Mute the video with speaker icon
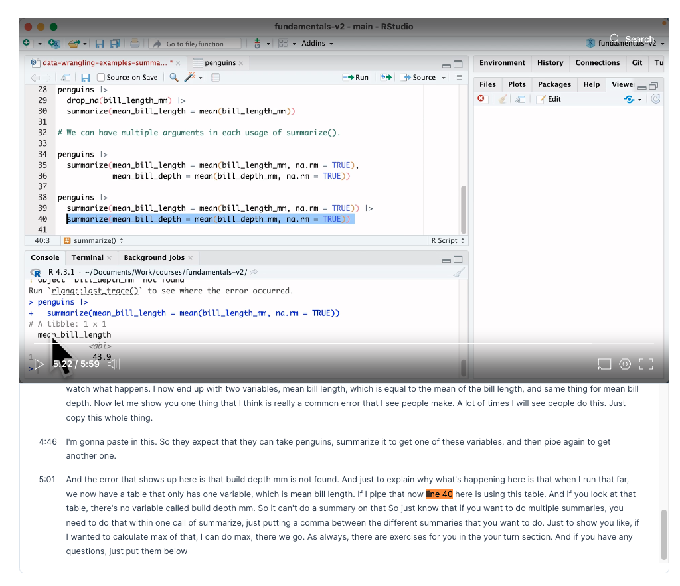 (x=114, y=364)
